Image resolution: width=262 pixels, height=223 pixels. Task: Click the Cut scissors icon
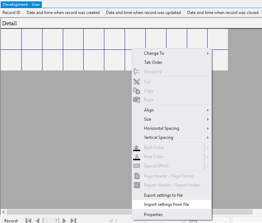pos(137,82)
